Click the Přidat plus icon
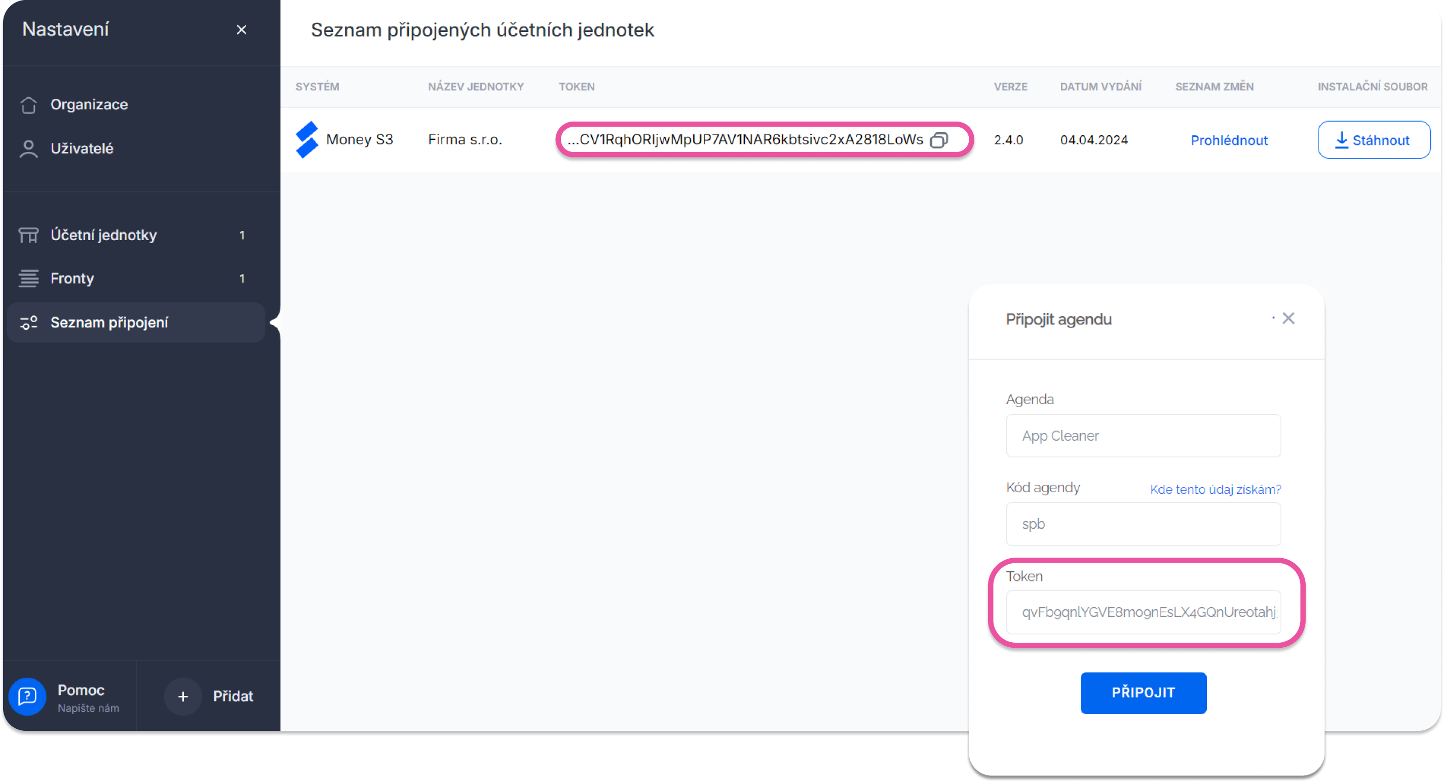The image size is (1444, 782). (183, 696)
